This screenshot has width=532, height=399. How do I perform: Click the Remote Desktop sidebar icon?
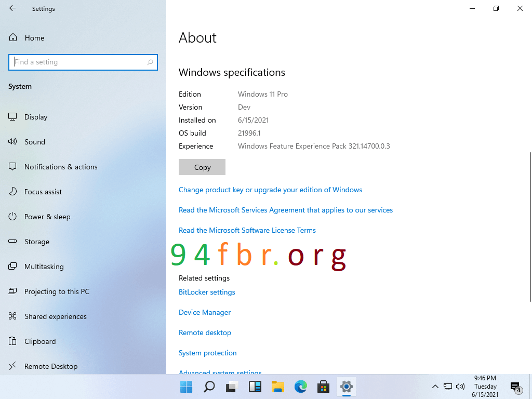point(12,366)
